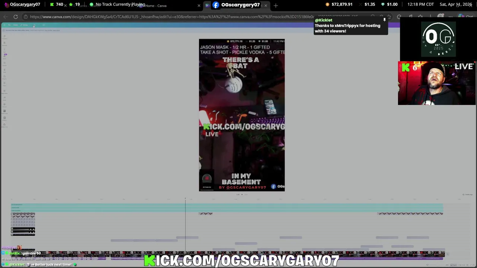Screen dimensions: 477x268
Task: Select the short zigzag clip near playhead
Action: pyautogui.click(x=205, y=214)
